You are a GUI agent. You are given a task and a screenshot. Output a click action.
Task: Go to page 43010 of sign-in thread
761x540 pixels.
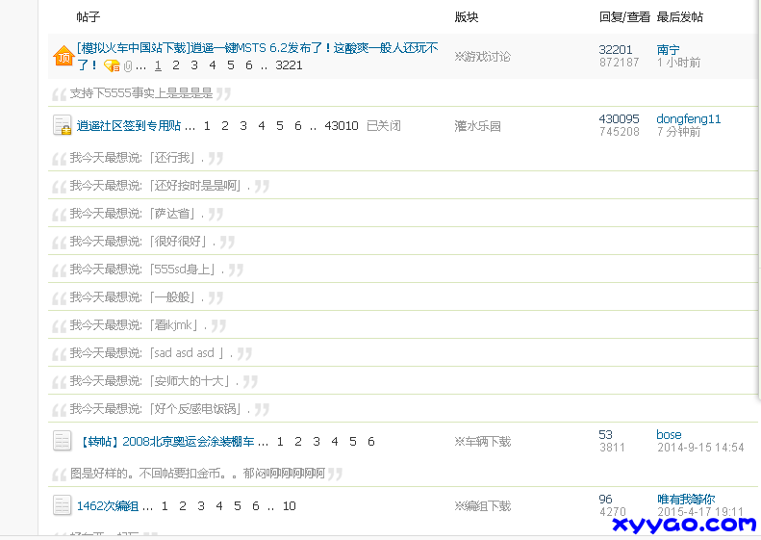click(342, 126)
